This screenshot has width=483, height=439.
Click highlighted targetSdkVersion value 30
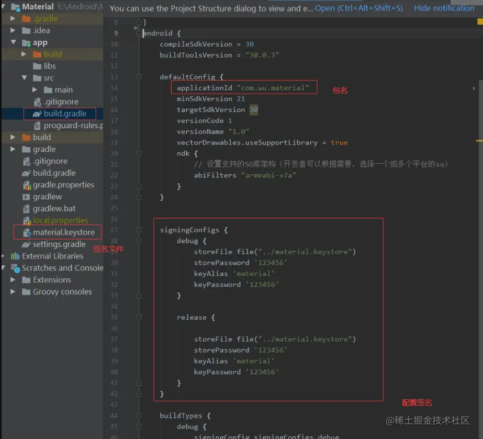[253, 110]
